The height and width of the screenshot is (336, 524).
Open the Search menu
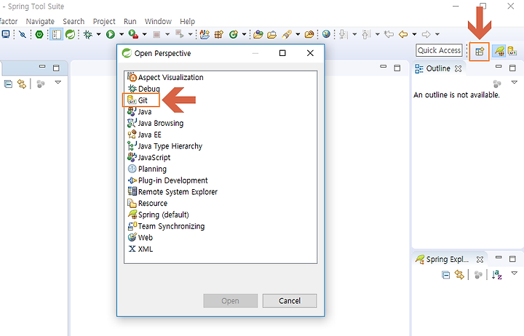[x=74, y=21]
